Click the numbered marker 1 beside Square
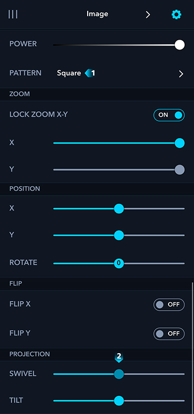Image resolution: width=194 pixels, height=414 pixels. click(x=90, y=73)
